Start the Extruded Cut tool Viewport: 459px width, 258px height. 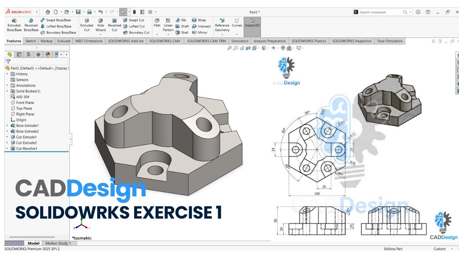click(87, 25)
